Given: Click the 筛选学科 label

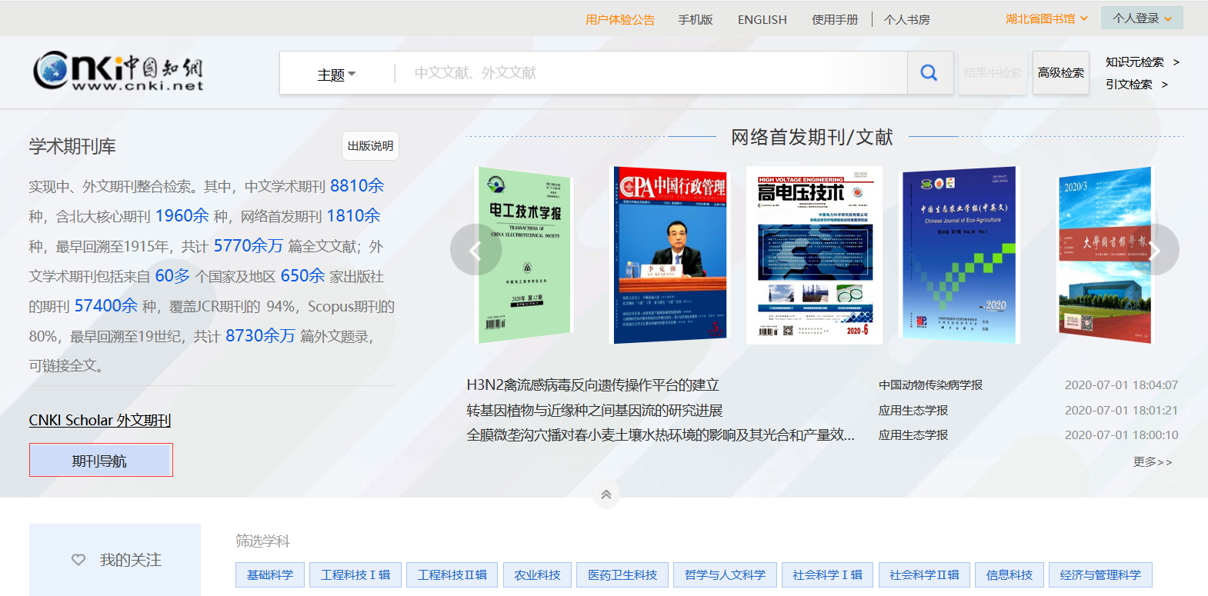Looking at the screenshot, I should [x=262, y=541].
